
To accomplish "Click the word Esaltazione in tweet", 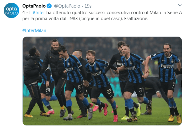I will pyautogui.click(x=136, y=19).
